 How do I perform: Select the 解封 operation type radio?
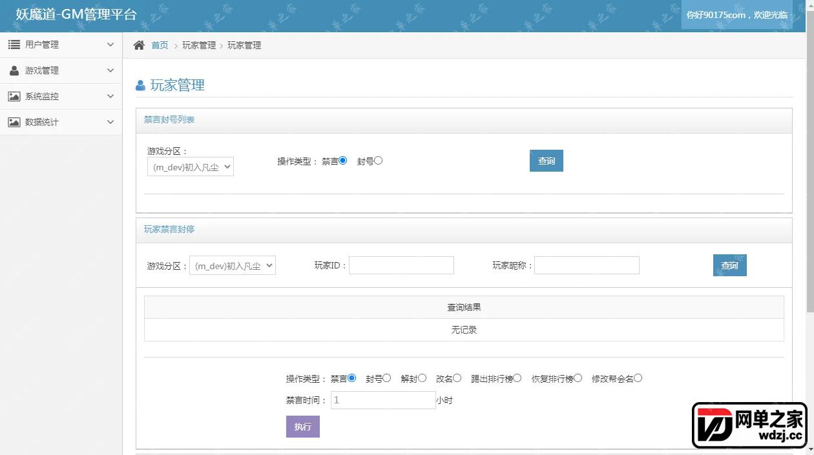[423, 378]
